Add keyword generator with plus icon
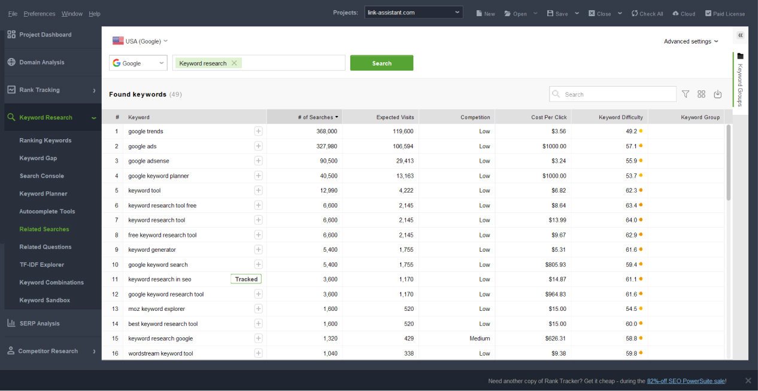 point(258,249)
